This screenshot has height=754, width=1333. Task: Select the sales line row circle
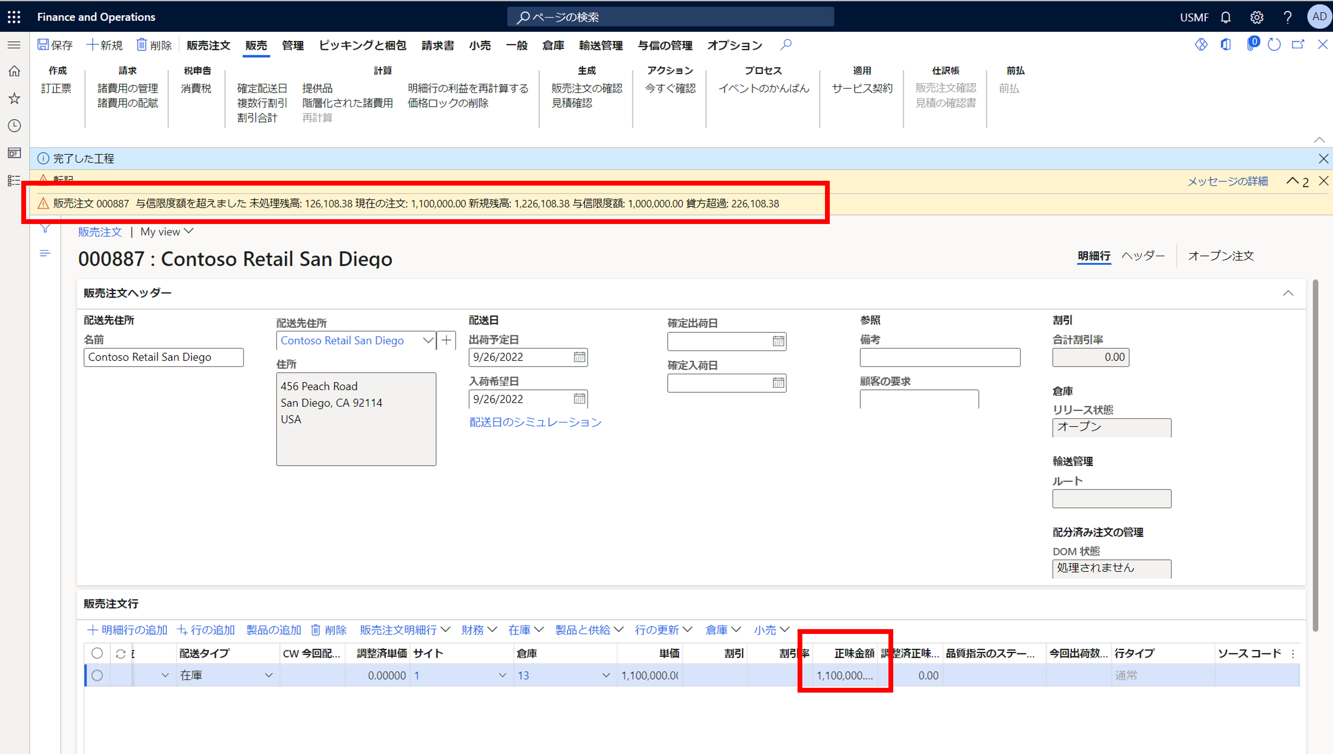97,675
